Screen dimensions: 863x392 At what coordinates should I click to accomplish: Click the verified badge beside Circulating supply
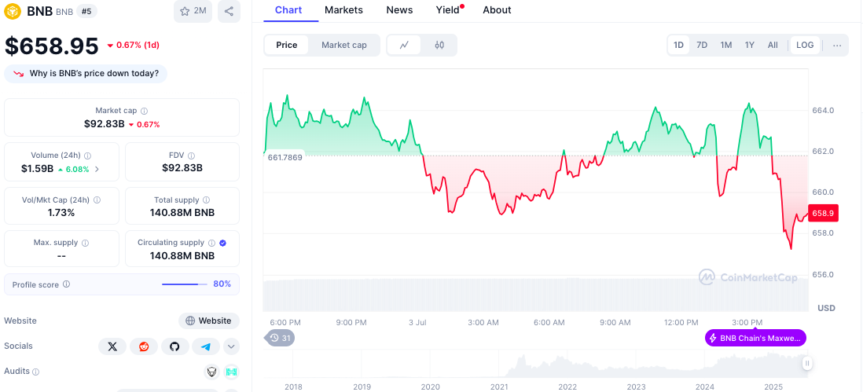(x=222, y=243)
